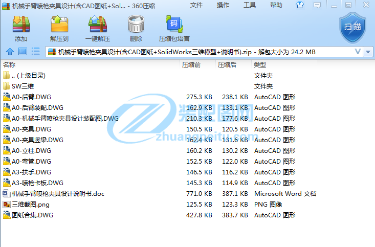Image resolution: width=375 pixels, height=247 pixels.
Task: Expand the address bar dropdown arrow
Action: [x=368, y=52]
